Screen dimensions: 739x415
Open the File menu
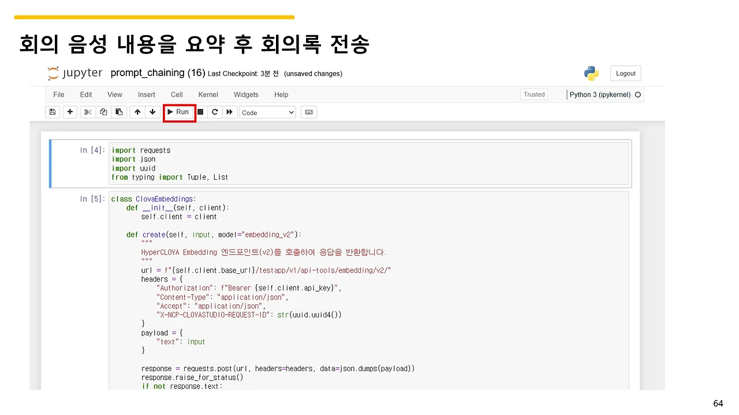click(59, 95)
